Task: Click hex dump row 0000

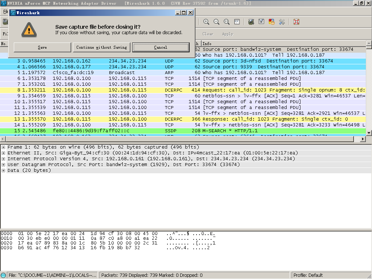Action: (x=108, y=234)
